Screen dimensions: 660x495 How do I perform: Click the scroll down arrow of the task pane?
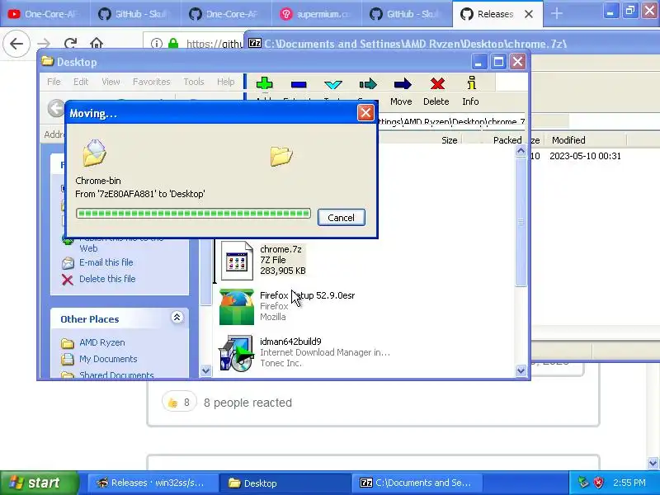(205, 370)
